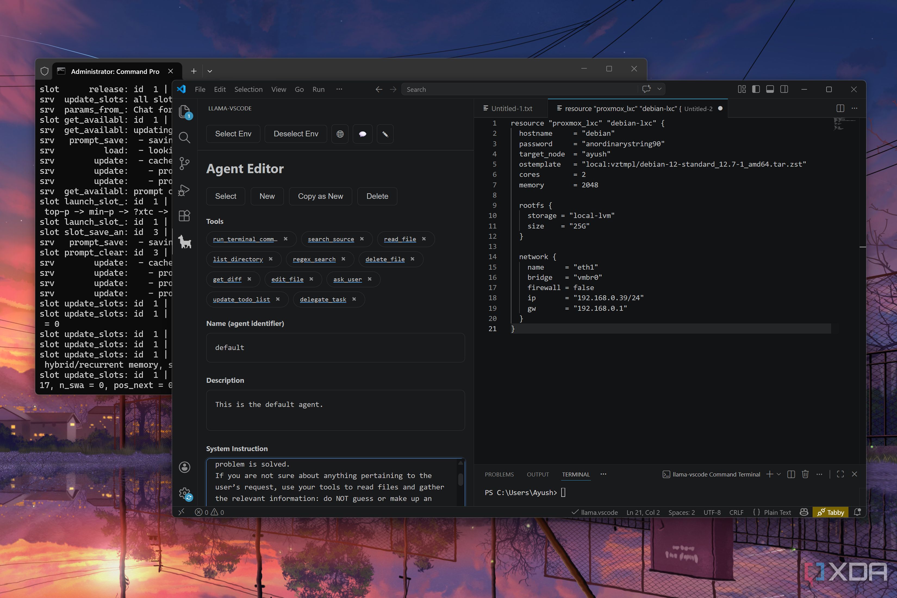Viewport: 897px width, 598px height.
Task: Open the File menu
Action: (x=200, y=89)
